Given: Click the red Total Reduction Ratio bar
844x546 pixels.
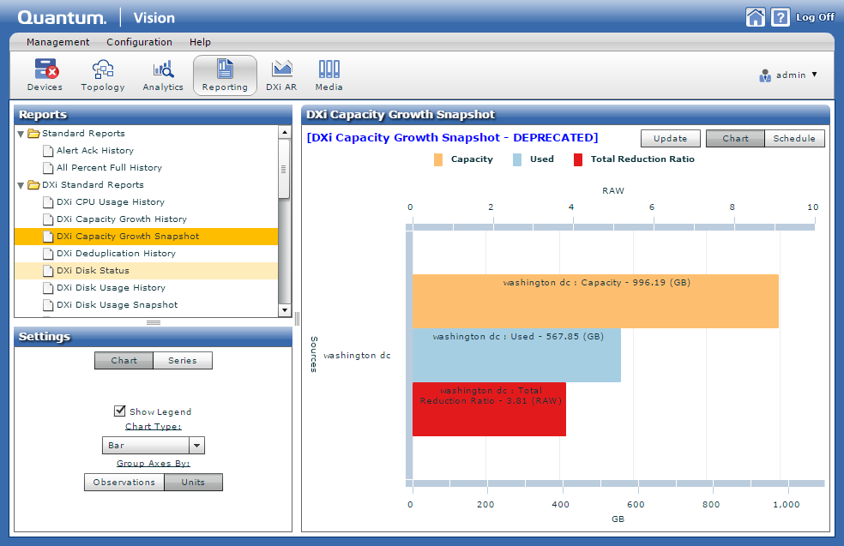Looking at the screenshot, I should click(x=489, y=410).
